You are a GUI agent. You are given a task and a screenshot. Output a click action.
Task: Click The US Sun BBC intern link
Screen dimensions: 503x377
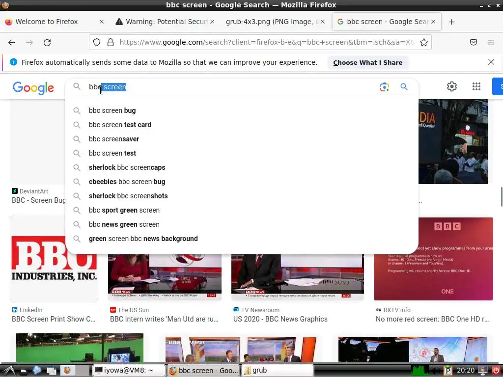pos(164,319)
